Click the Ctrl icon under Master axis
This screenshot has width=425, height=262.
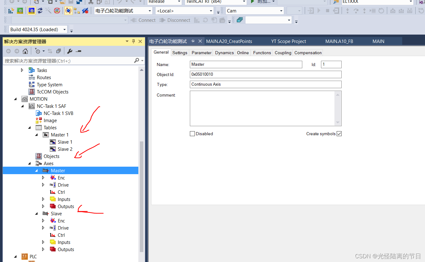(x=53, y=192)
